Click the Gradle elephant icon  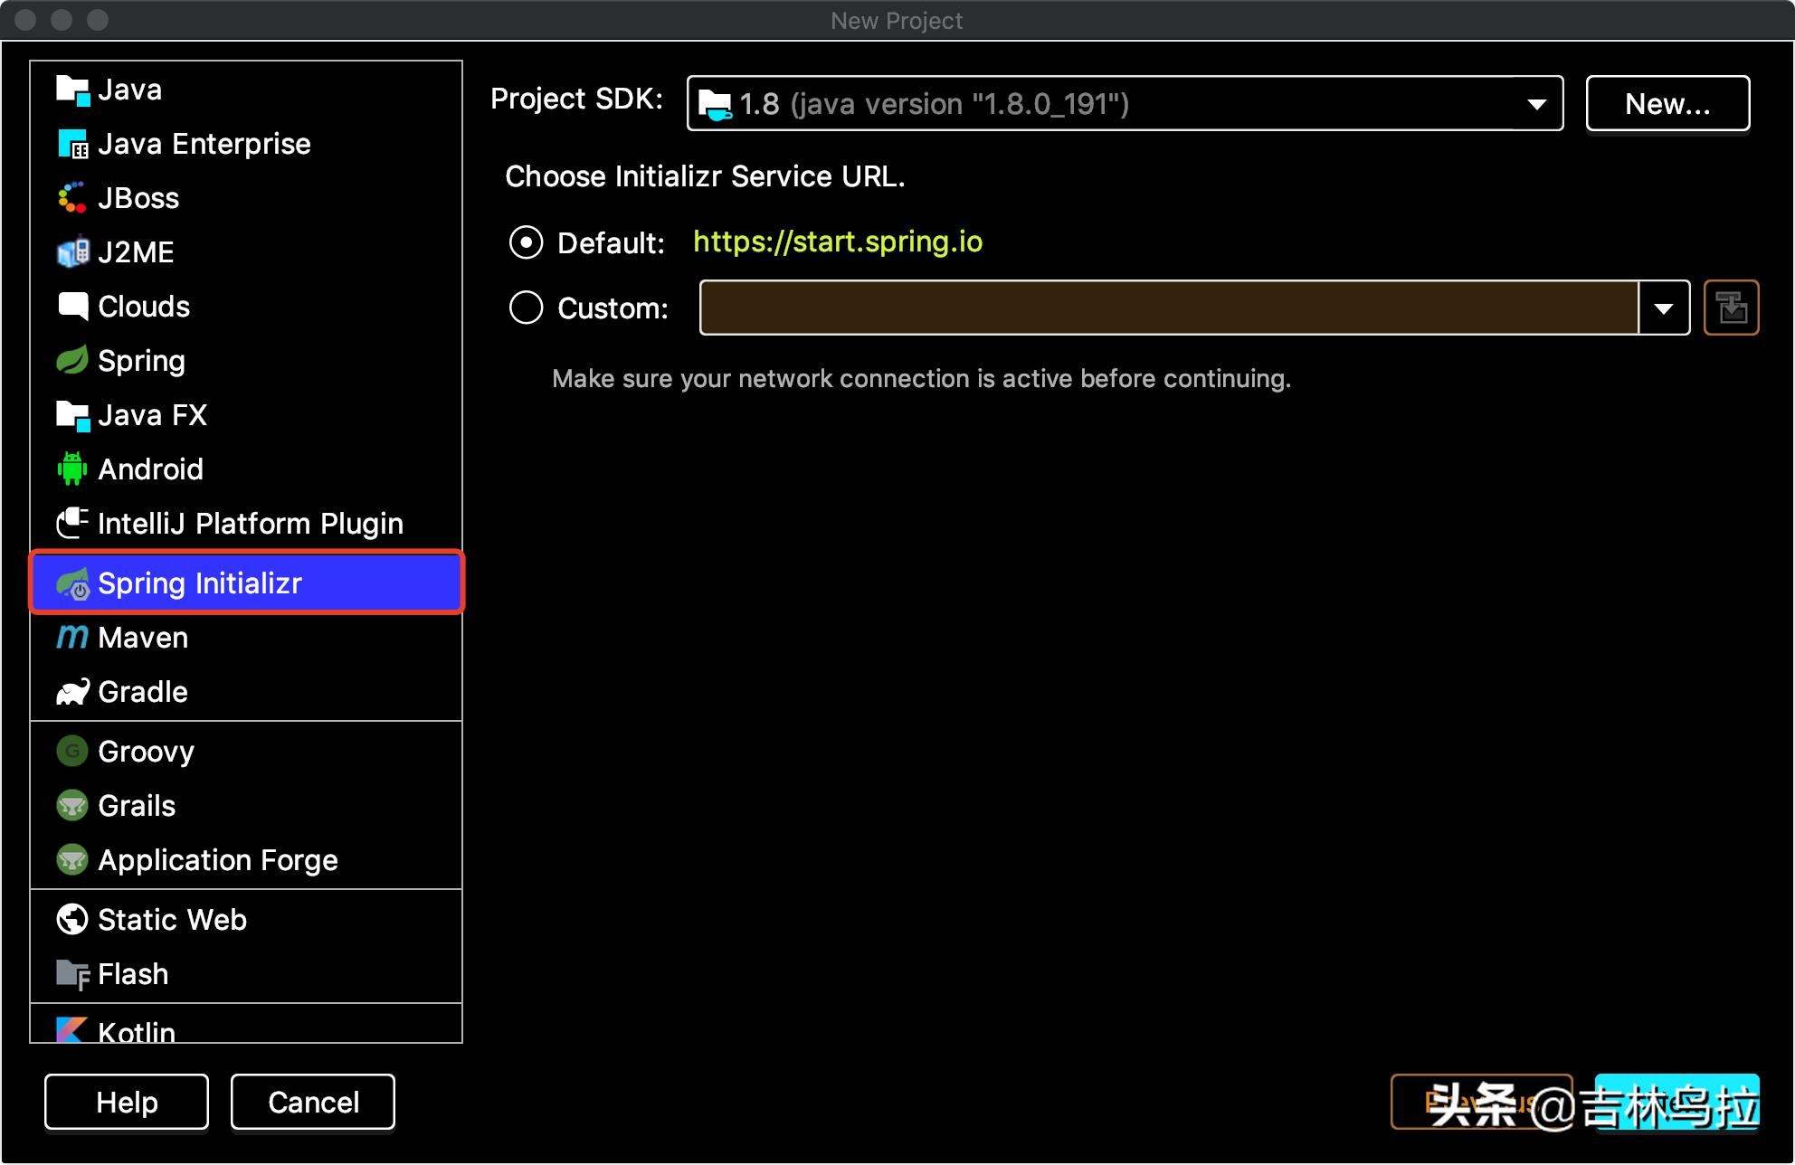pyautogui.click(x=71, y=692)
